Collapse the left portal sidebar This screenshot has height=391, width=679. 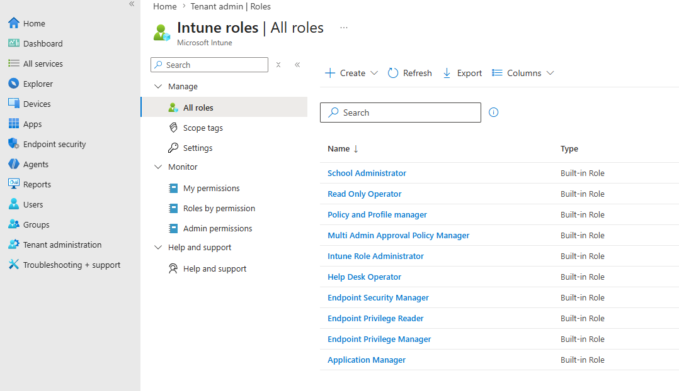(x=132, y=4)
